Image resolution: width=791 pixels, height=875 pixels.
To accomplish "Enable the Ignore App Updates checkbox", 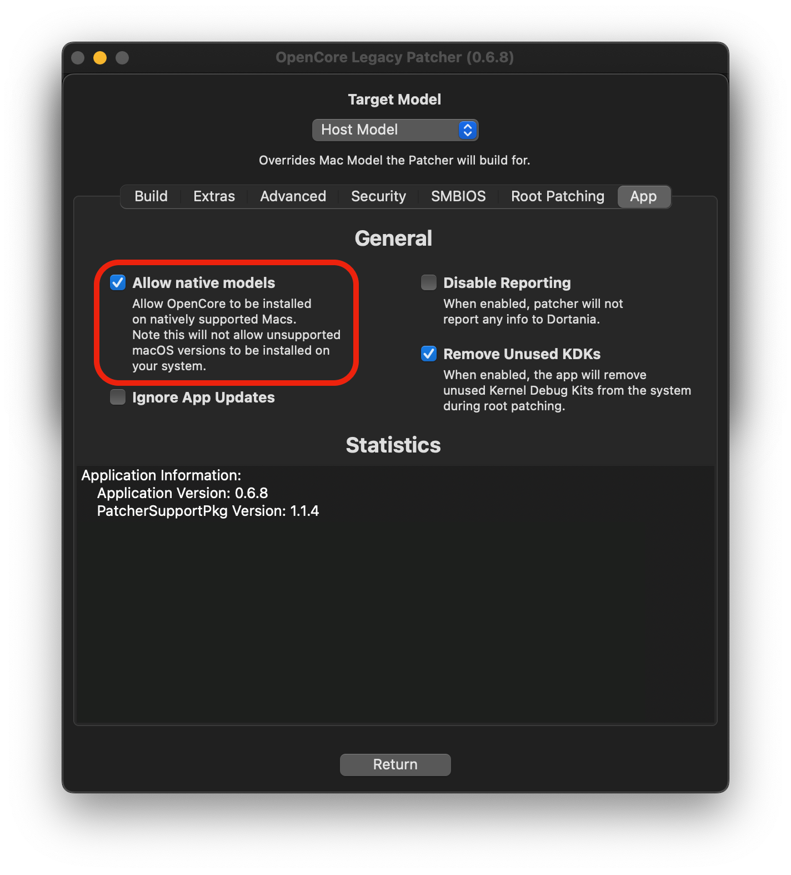I will click(x=118, y=397).
